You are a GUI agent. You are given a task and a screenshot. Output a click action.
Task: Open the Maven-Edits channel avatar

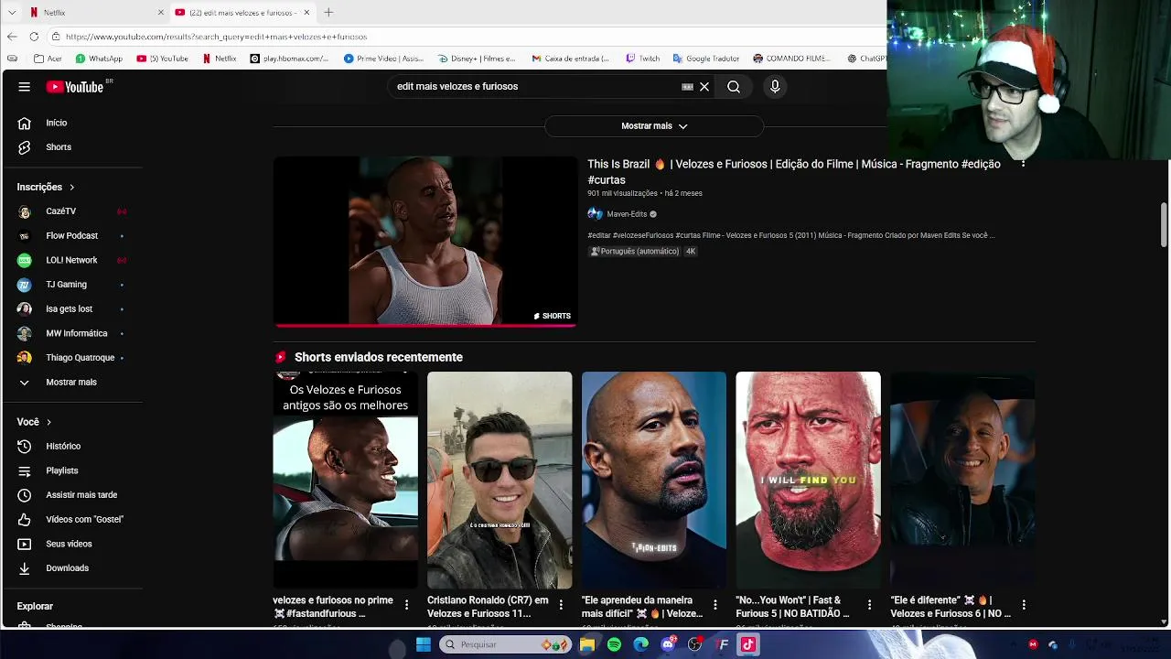click(x=595, y=214)
